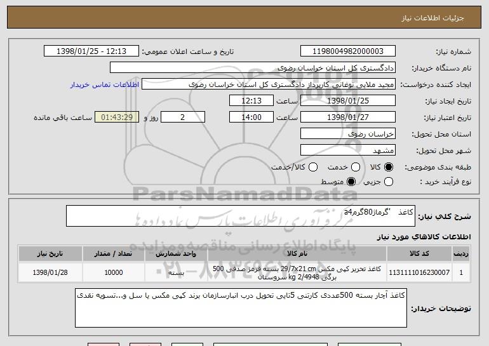Click the validity time field 14:00
The width and height of the screenshot is (489, 346).
(x=251, y=117)
